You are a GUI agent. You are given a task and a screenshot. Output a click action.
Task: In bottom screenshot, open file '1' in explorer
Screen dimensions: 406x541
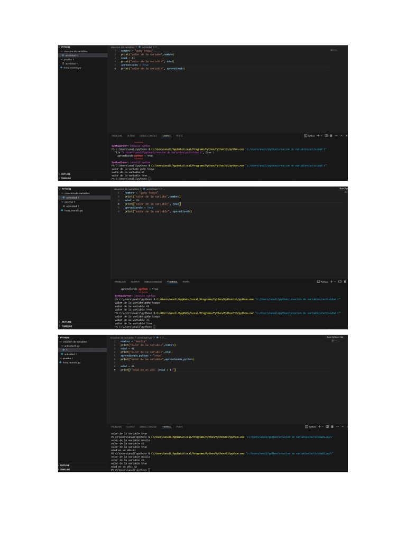[x=82, y=350]
